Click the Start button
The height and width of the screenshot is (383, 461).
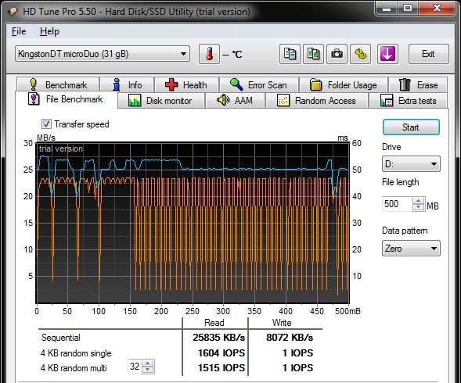411,127
